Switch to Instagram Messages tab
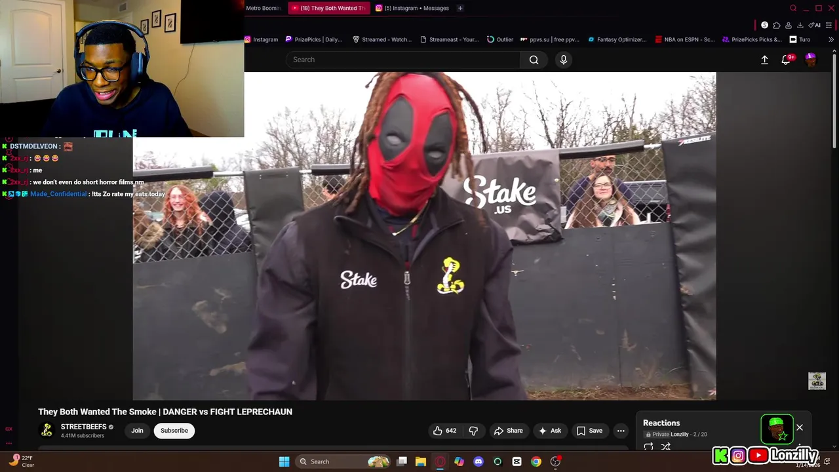 click(412, 8)
